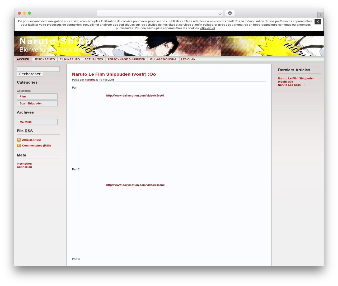This screenshot has height=286, width=338.
Task: Open the Scan Shippuden category
Action: tap(37, 103)
